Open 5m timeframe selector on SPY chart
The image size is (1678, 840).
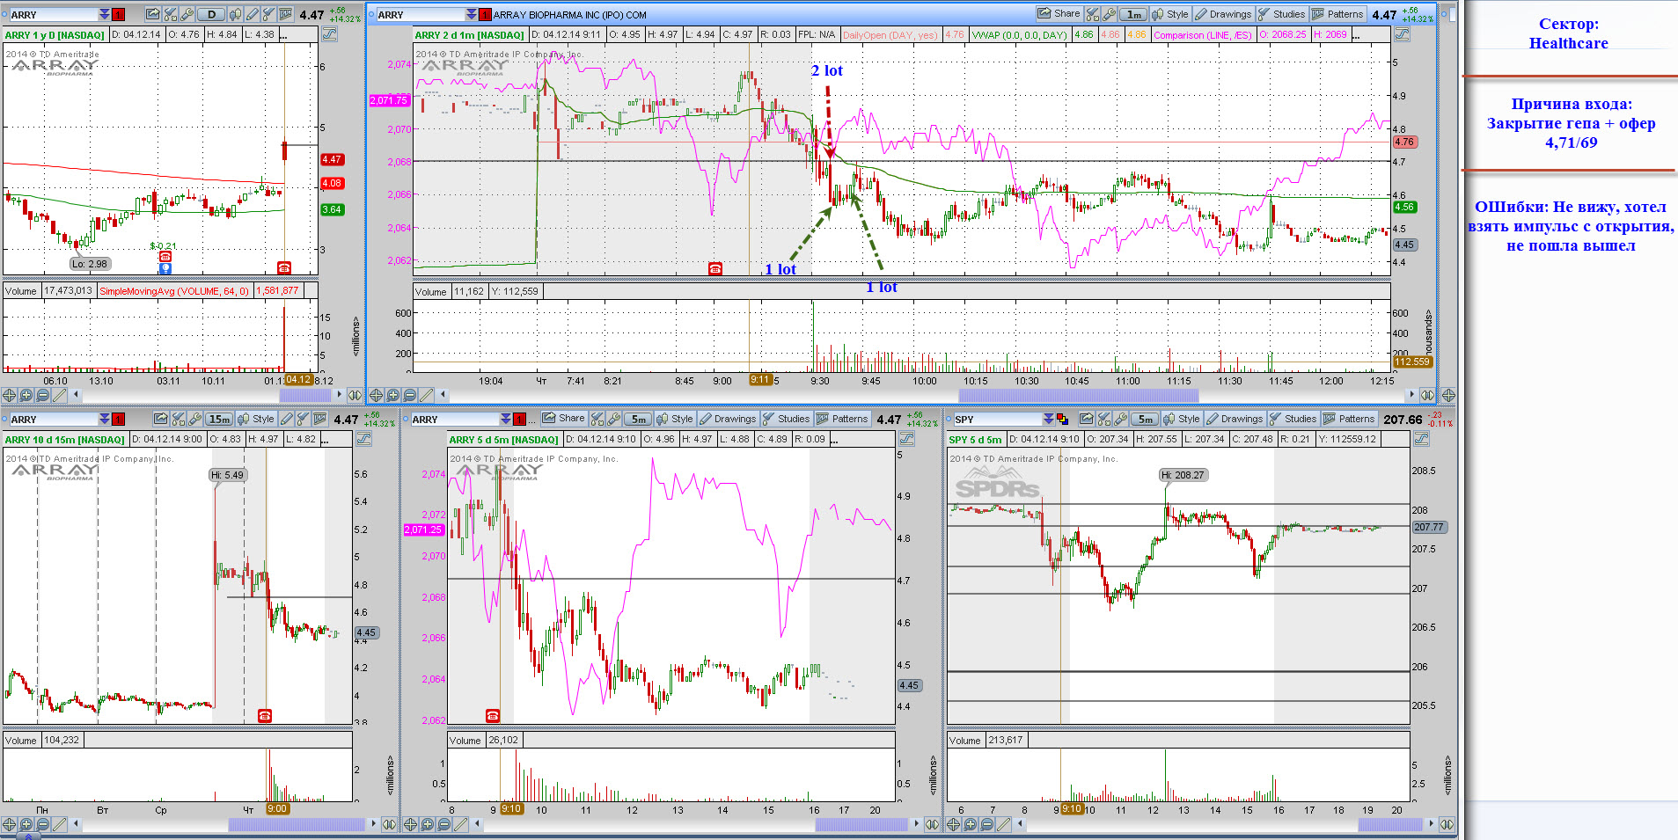tap(1145, 419)
